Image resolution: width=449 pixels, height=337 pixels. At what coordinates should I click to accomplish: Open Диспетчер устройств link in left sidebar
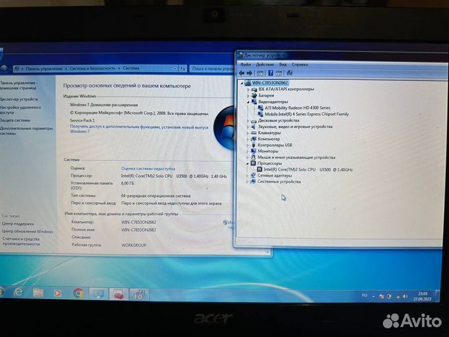[19, 99]
